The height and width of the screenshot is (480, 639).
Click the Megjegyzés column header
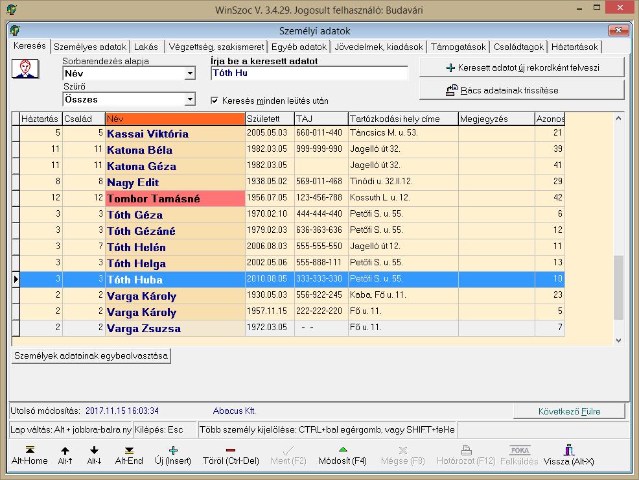[496, 119]
